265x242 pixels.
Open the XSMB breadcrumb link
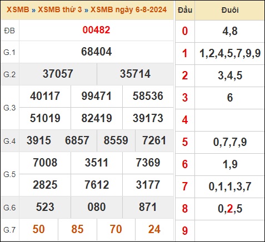[18, 9]
